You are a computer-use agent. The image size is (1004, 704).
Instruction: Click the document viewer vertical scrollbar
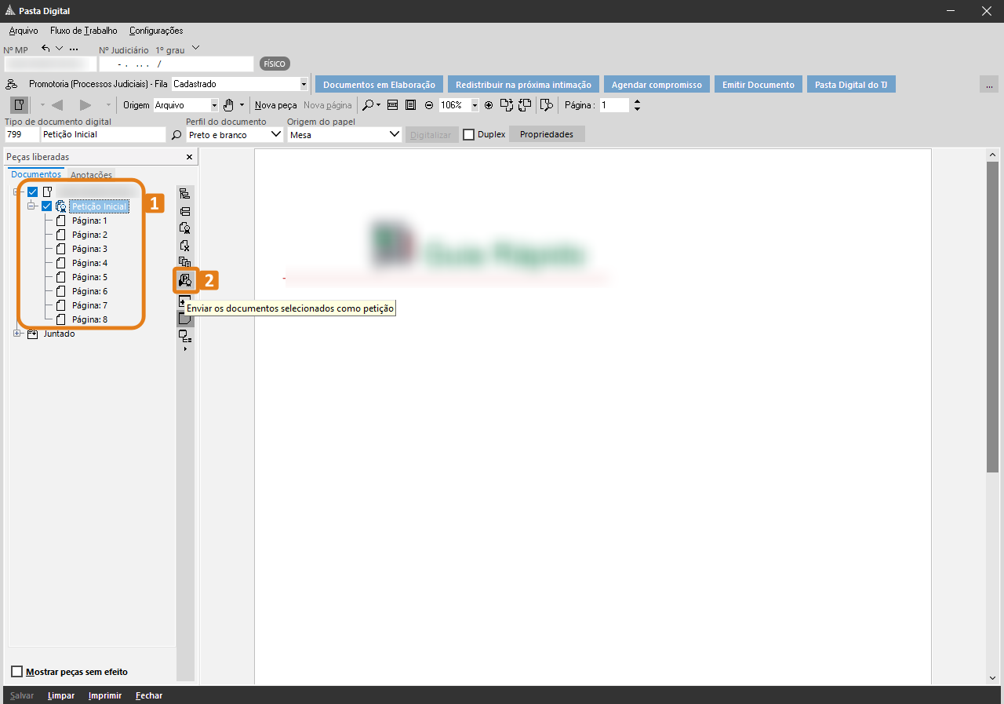[x=992, y=314]
